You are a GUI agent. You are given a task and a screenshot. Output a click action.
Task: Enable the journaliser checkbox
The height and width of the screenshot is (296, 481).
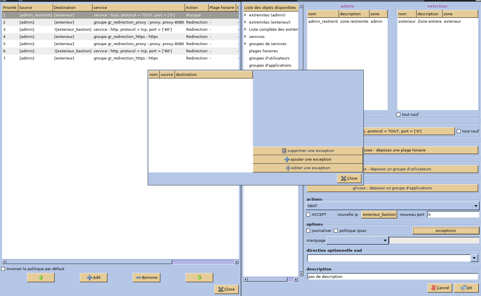[308, 231]
